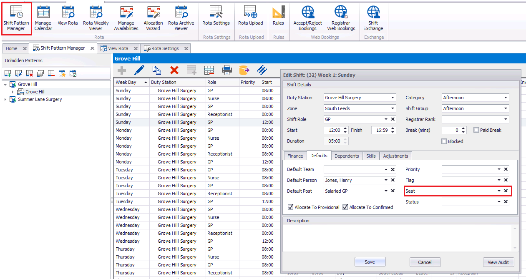Enable the Blocked checkbox
526x279 pixels.
(444, 141)
